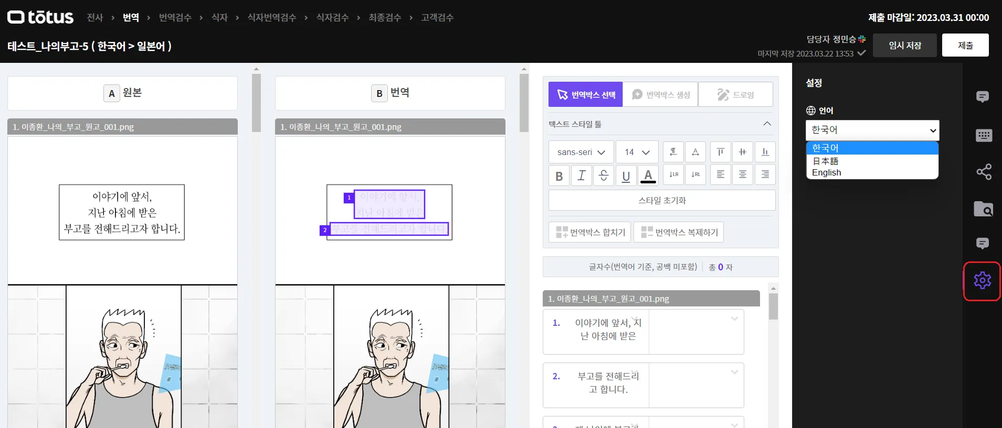Image resolution: width=1002 pixels, height=428 pixels.
Task: Click the B badge on the 번역 header
Action: pyautogui.click(x=379, y=93)
